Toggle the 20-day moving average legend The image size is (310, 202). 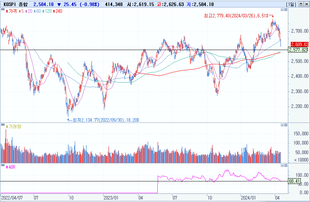29,11
